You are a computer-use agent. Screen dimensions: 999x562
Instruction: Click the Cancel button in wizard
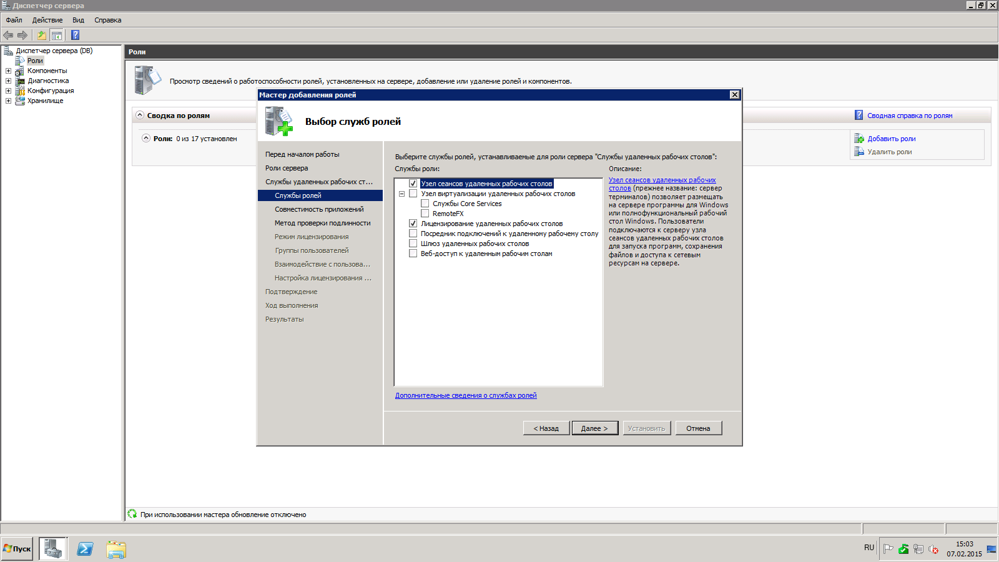coord(698,428)
